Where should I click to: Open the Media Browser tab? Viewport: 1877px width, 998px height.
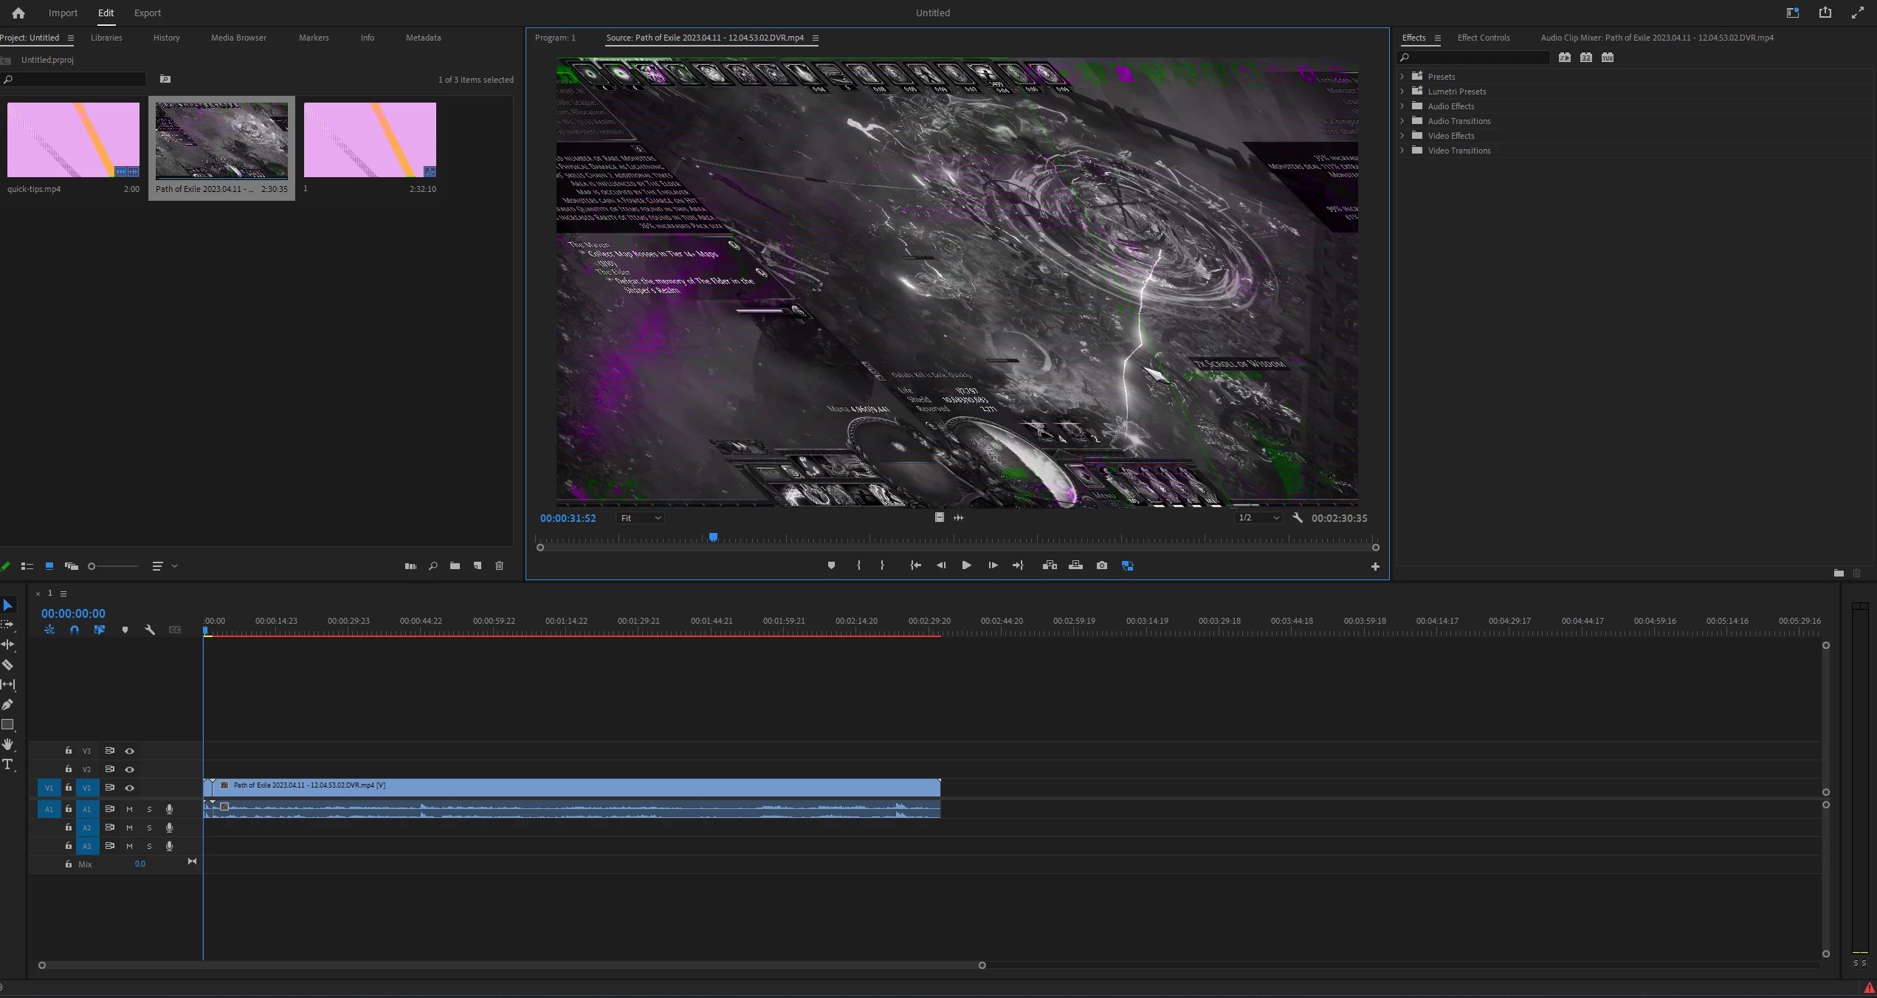[x=238, y=38]
